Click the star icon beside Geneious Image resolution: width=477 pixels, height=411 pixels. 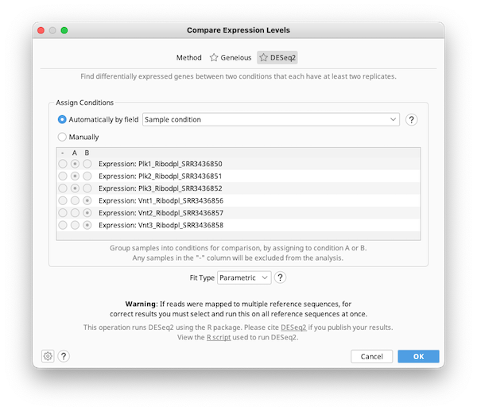point(214,57)
